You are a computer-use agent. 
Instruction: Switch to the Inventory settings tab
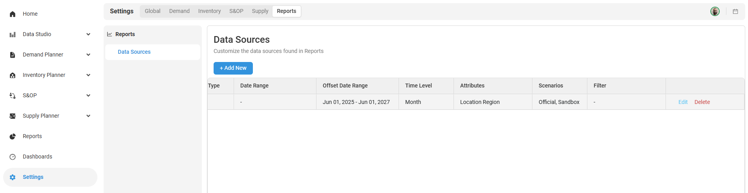(x=209, y=11)
